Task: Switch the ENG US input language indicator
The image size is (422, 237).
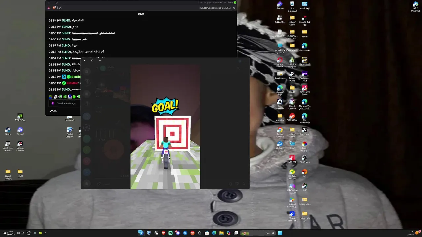Action: [29, 233]
